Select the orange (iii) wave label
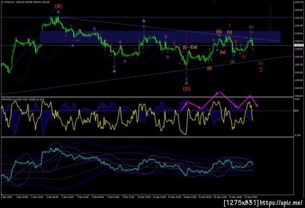Viewport: 305px width, 208px height. coord(219,31)
